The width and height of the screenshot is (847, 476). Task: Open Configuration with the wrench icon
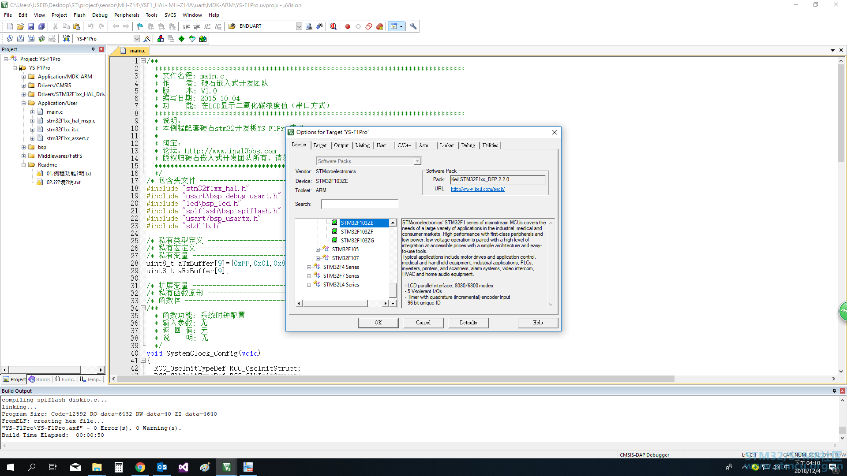click(413, 26)
